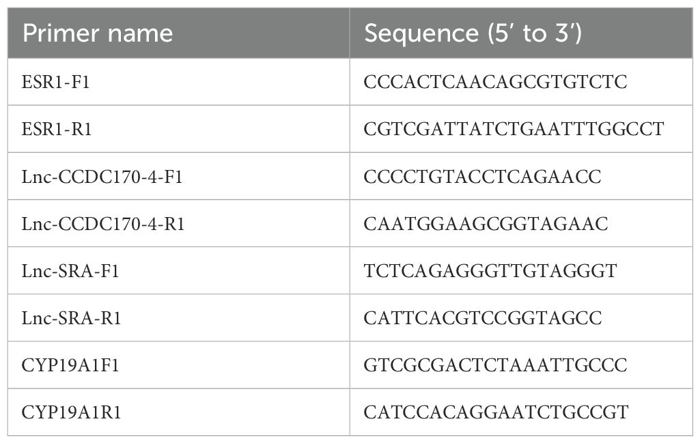The height and width of the screenshot is (443, 700).
Task: Click sequence CATCCACAGGAATCTGCCGT
Action: coord(496,412)
